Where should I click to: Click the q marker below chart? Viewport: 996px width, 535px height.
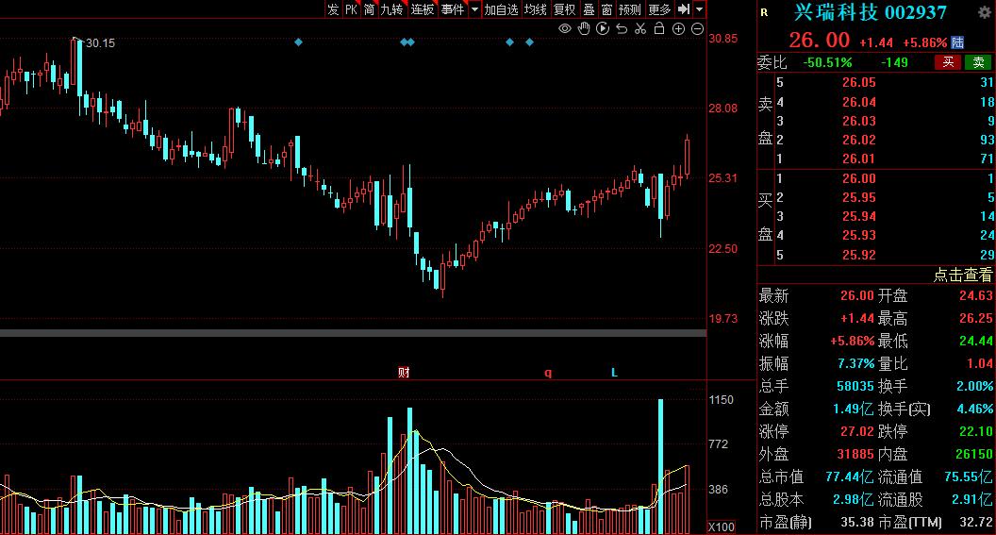coord(548,373)
